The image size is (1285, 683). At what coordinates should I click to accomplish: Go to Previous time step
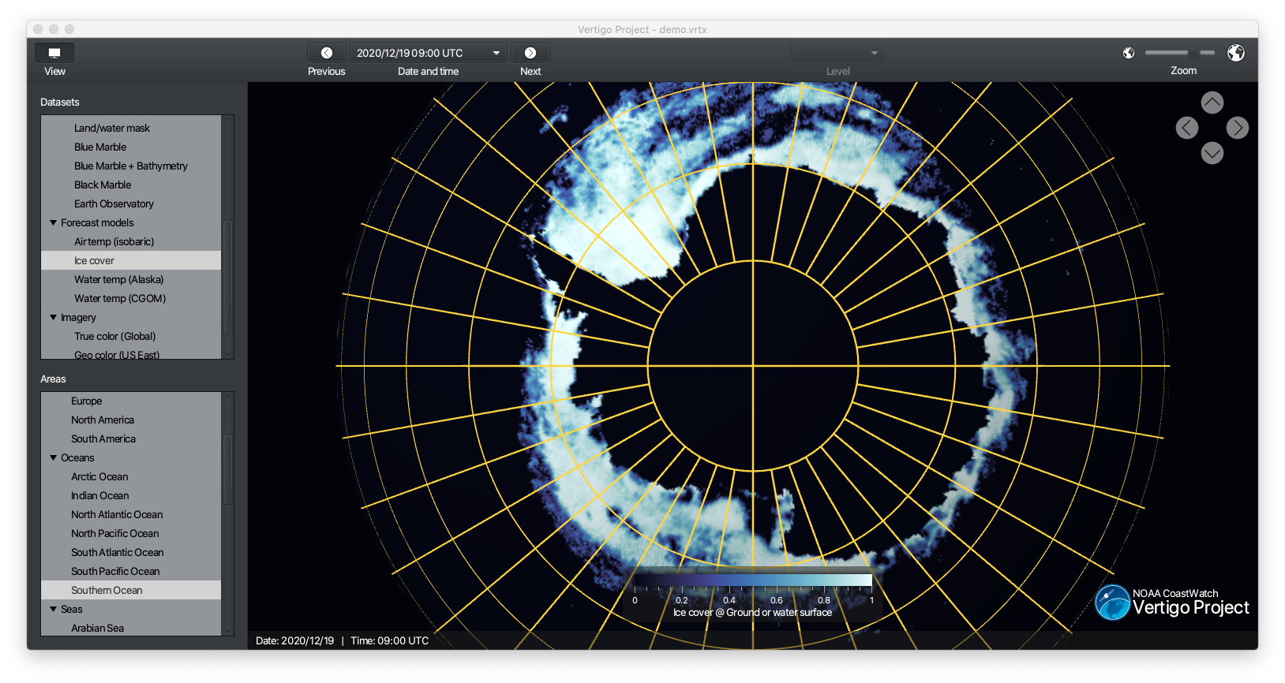326,53
